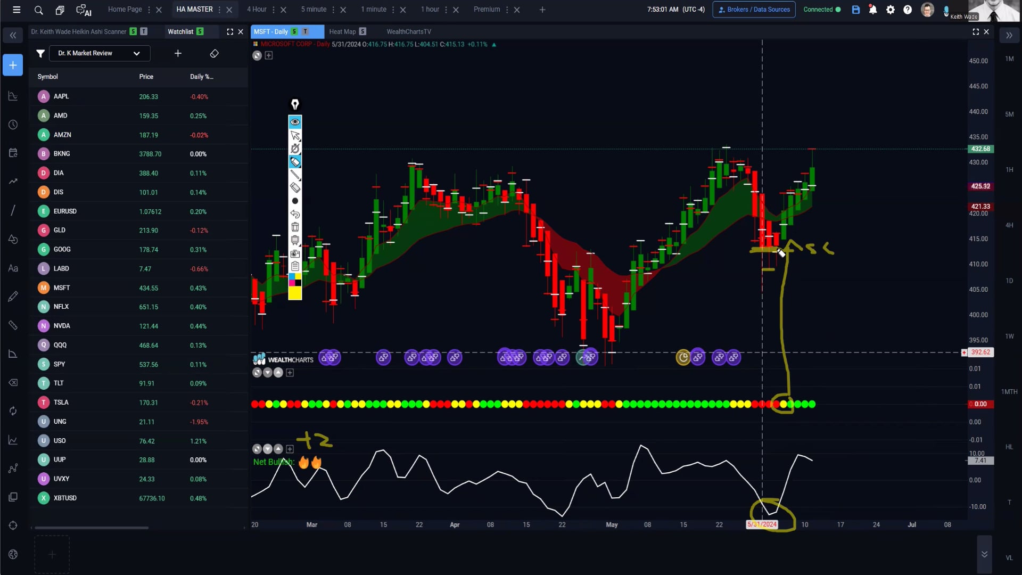Add a new page tab

pos(542,10)
